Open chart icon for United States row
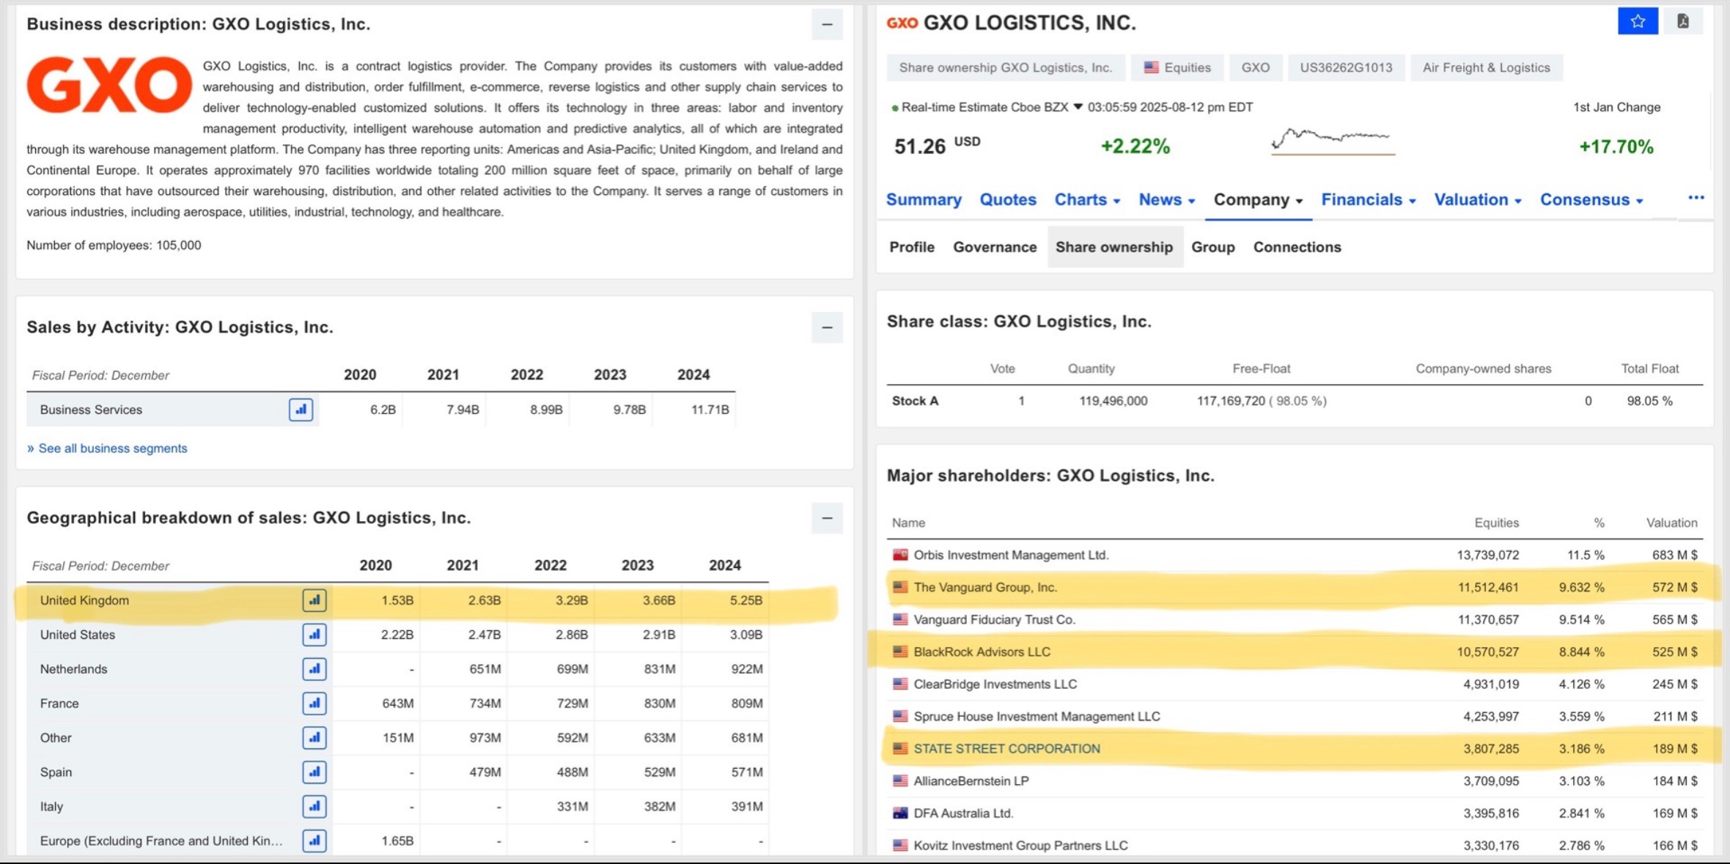 (314, 635)
